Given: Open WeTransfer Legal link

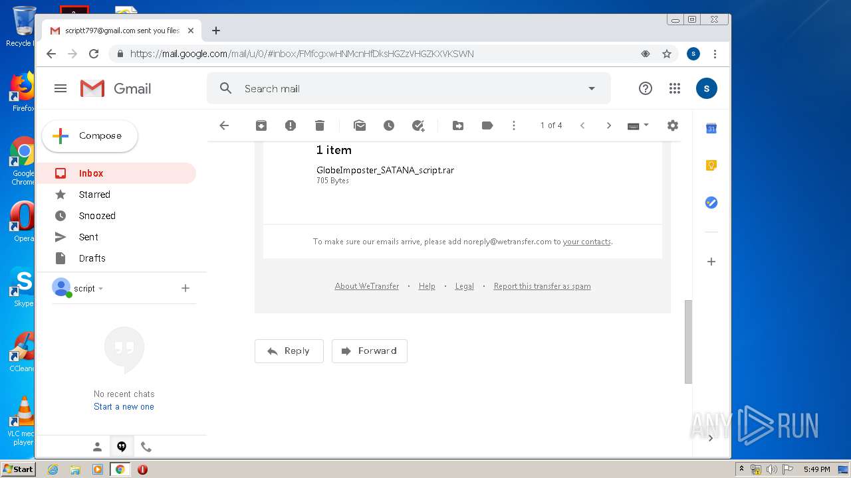Looking at the screenshot, I should click(x=464, y=286).
